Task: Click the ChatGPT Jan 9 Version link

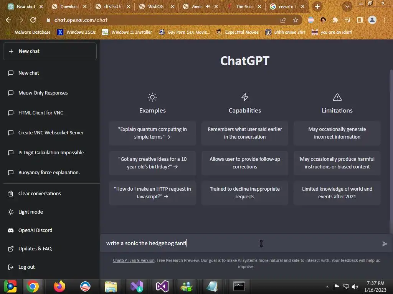Action: [134, 260]
